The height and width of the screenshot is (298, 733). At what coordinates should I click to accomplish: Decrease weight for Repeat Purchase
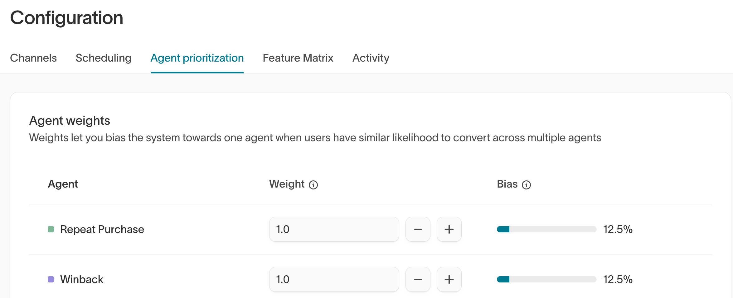pos(418,229)
